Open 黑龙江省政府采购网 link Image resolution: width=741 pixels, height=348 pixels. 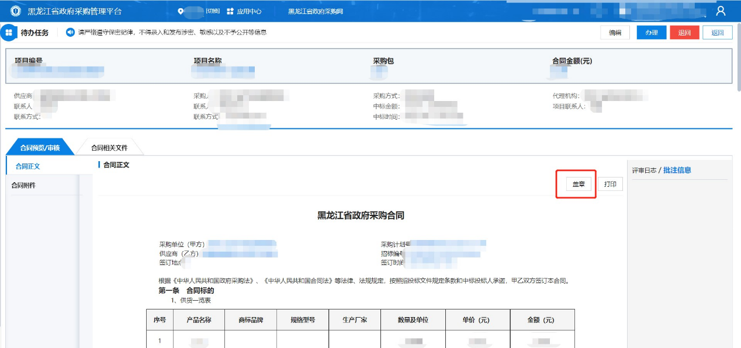[316, 11]
